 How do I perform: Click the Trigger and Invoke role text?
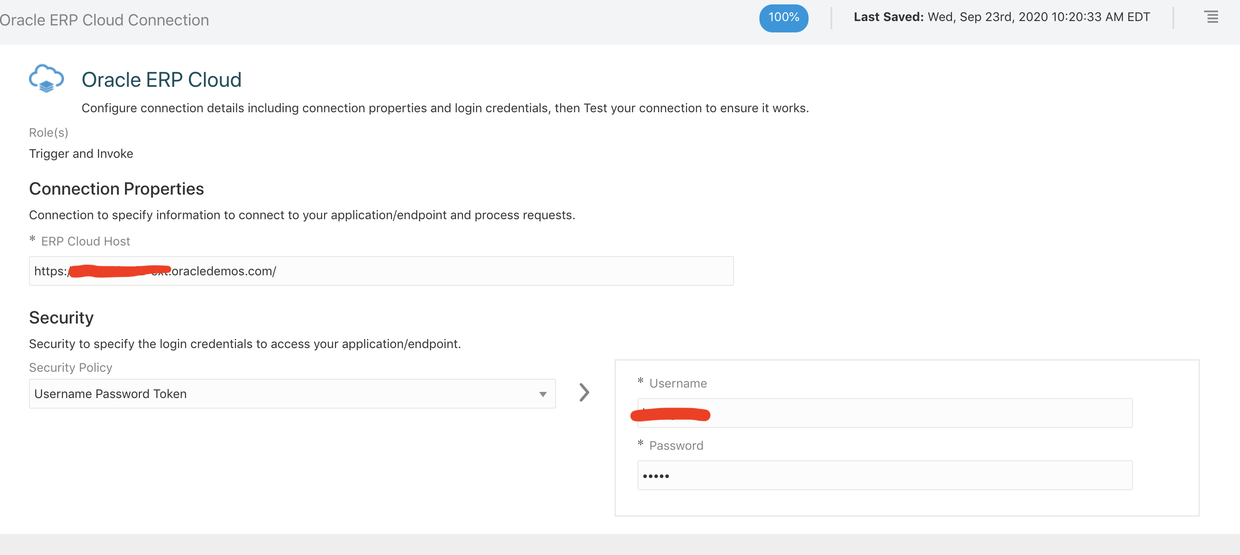point(81,153)
